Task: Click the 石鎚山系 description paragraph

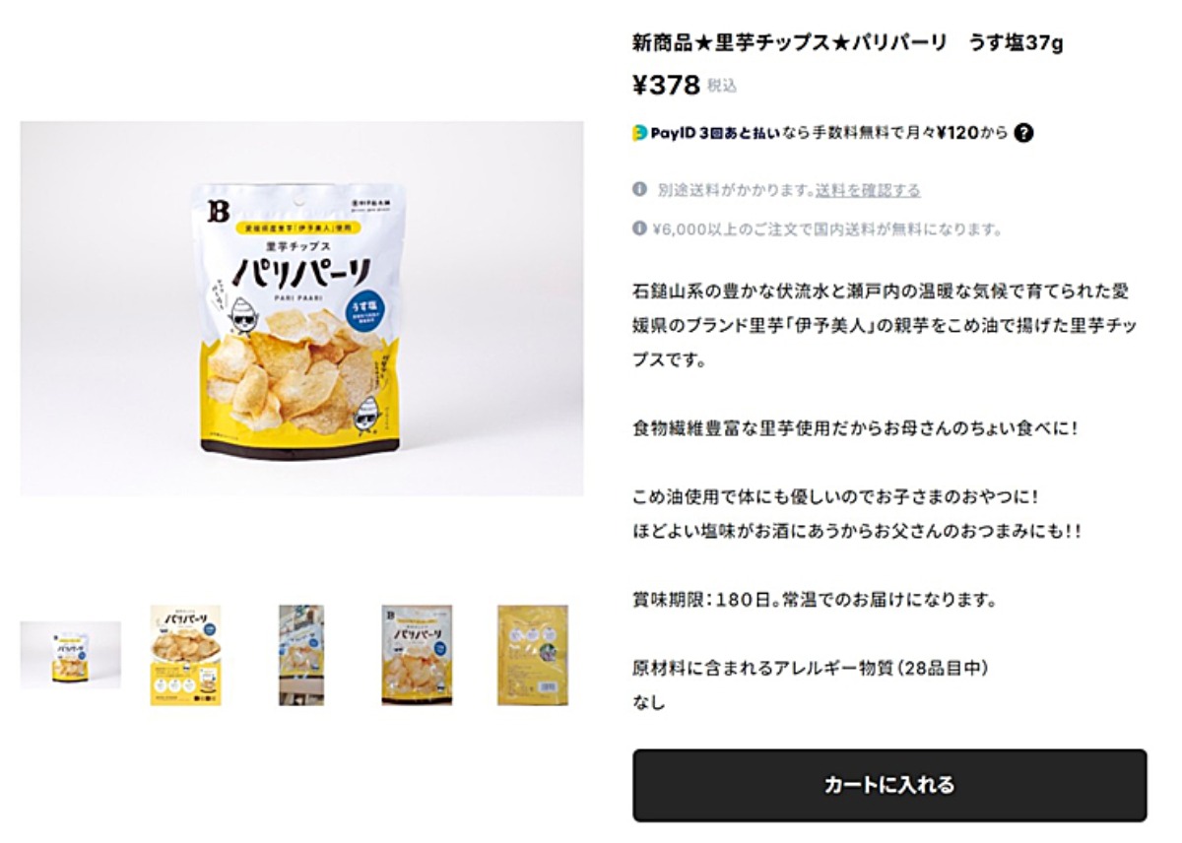Action: 882,326
